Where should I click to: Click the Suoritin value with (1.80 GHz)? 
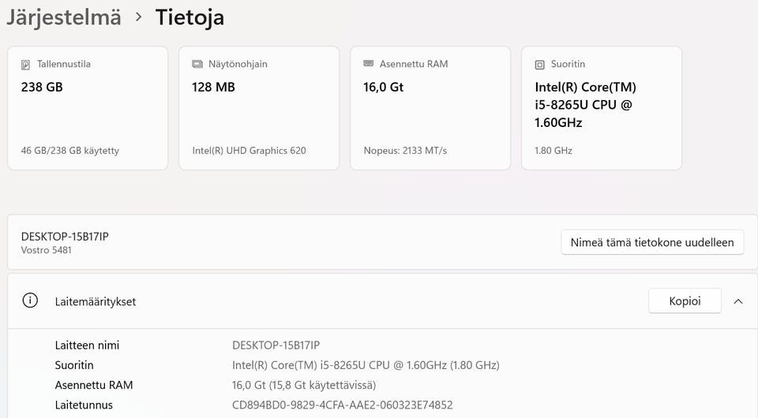click(366, 365)
